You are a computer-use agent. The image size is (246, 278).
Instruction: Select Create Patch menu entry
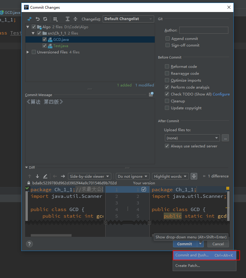(x=188, y=266)
